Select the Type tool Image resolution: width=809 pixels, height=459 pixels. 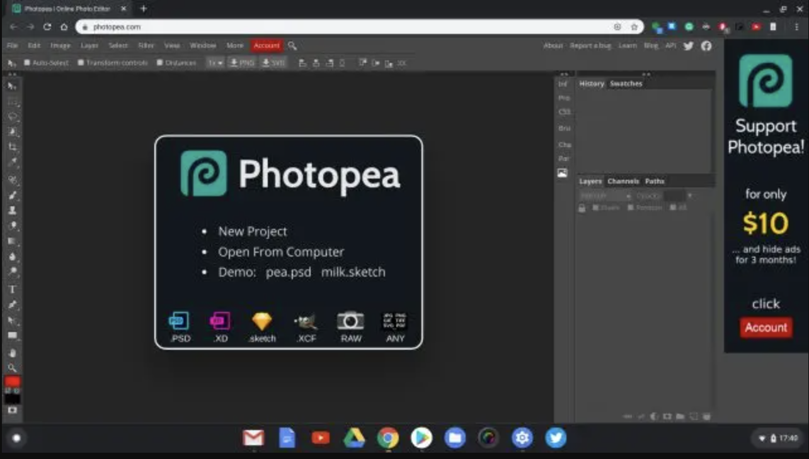pyautogui.click(x=12, y=289)
